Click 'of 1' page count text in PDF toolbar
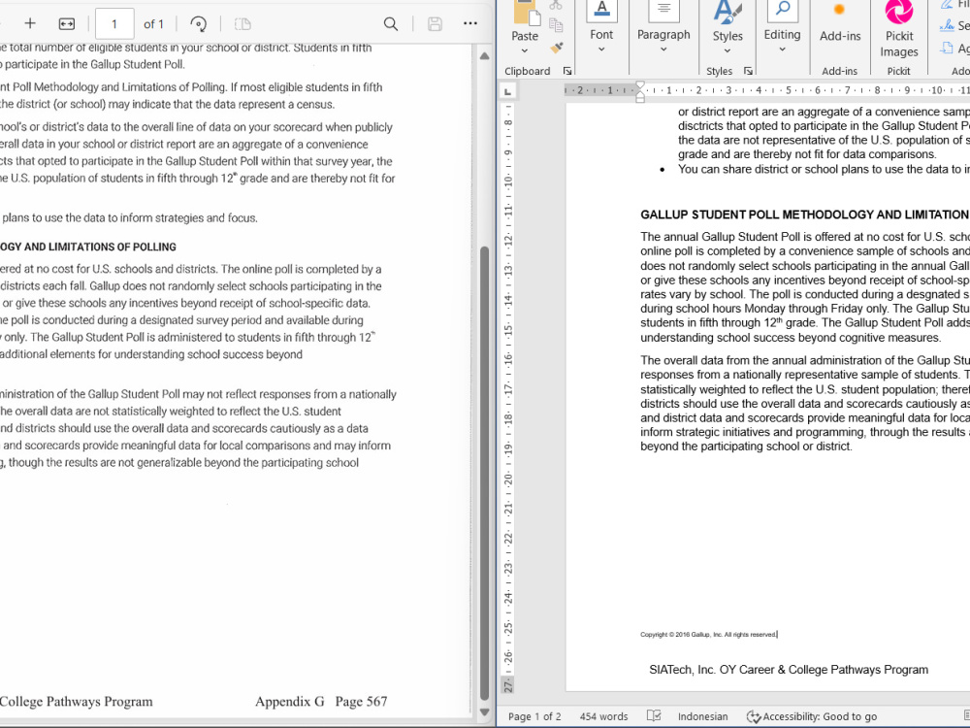This screenshot has width=970, height=728. [x=153, y=24]
